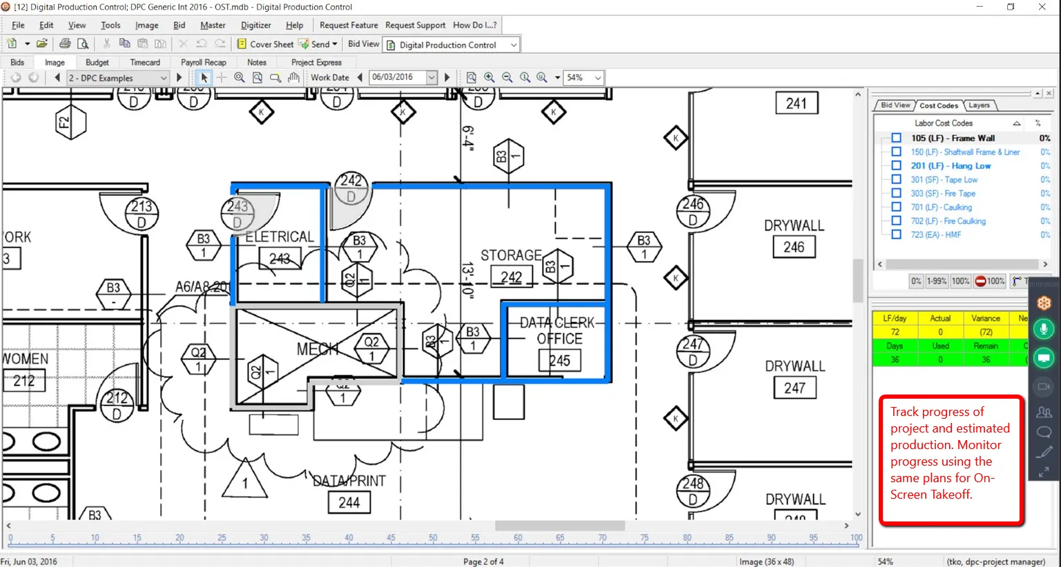The width and height of the screenshot is (1061, 567).
Task: Click the pencil annotate icon on side bar
Action: pos(1044,452)
